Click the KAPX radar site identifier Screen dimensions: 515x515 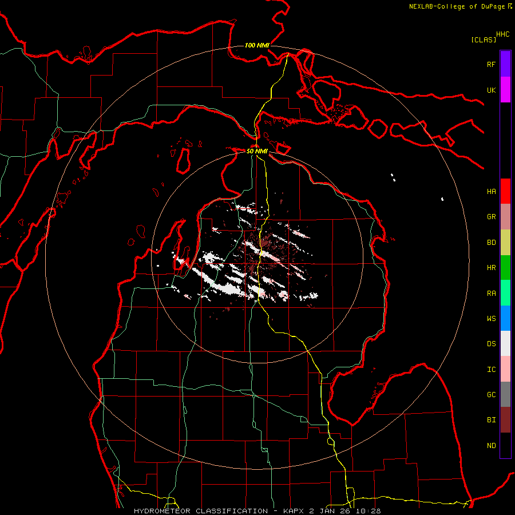coord(294,511)
